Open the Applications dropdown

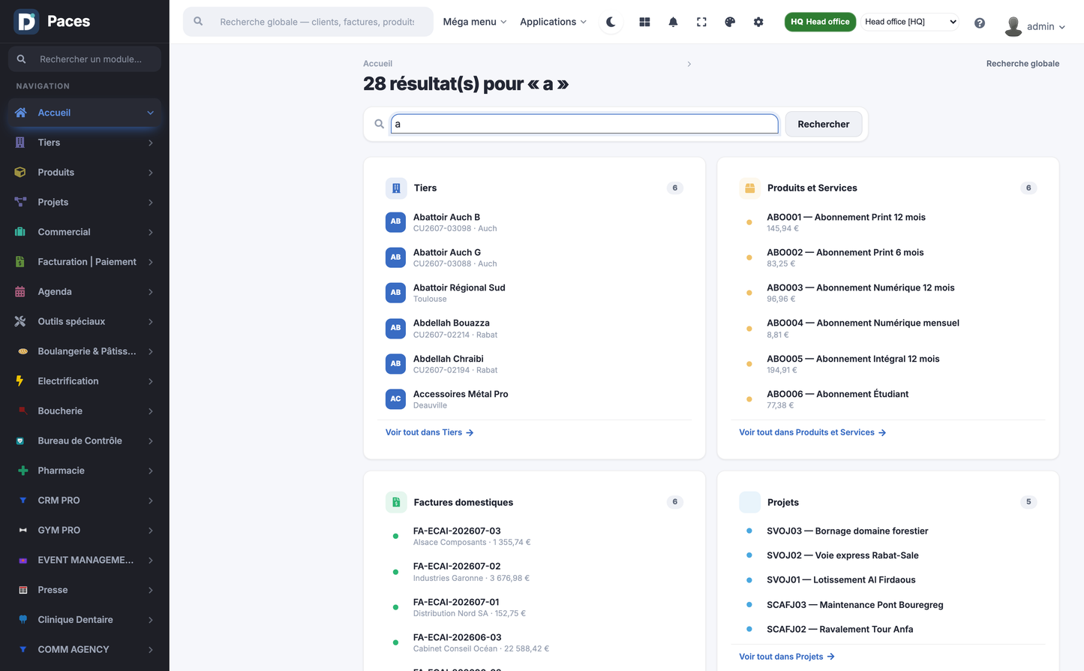(x=553, y=22)
